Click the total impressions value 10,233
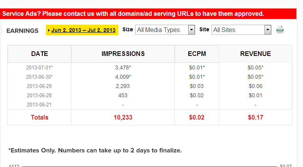Viewport: 303px width, 167px height. coord(123,117)
